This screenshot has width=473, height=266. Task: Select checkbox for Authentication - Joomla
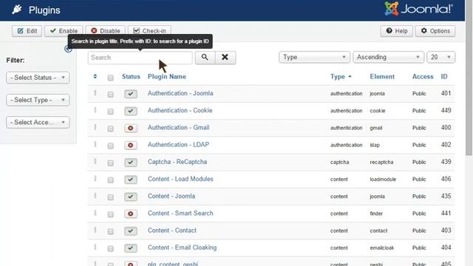[110, 95]
